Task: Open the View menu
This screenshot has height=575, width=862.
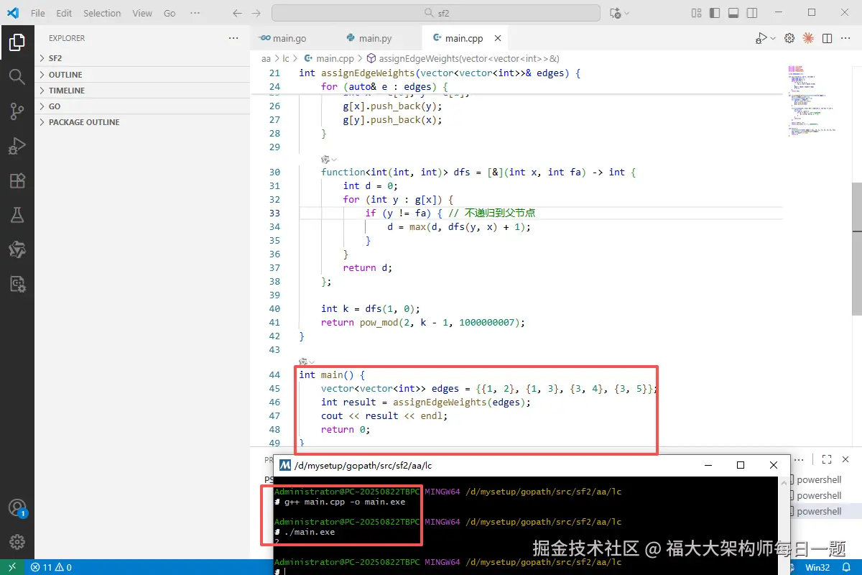Action: tap(142, 13)
